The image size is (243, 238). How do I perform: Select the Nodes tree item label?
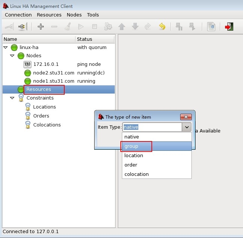(x=34, y=55)
